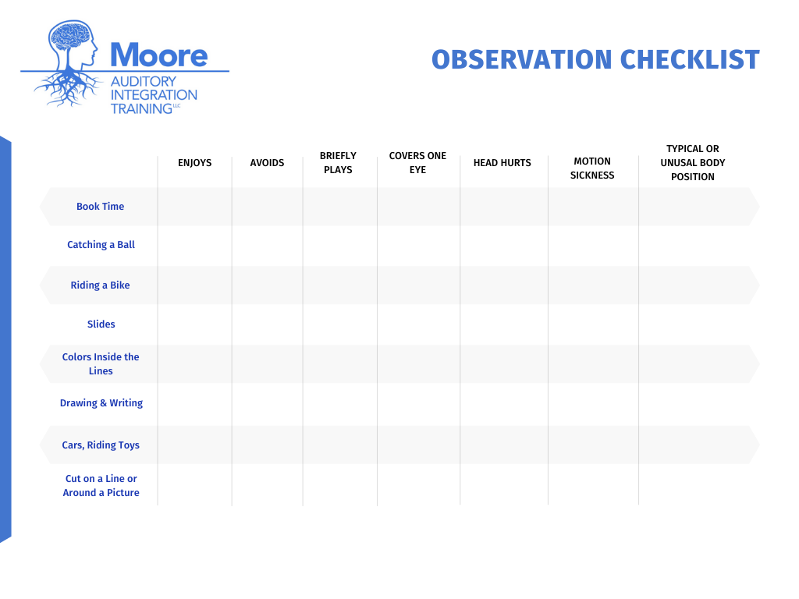
Task: Click the Cut on a Line label
Action: (x=101, y=485)
